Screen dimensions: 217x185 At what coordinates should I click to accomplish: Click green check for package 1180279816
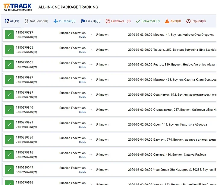point(9,155)
